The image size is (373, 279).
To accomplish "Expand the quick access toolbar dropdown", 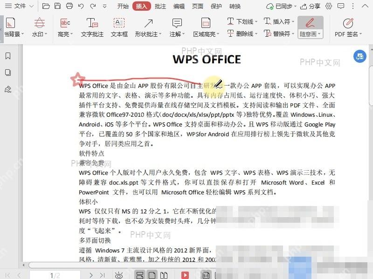I will point(104,7).
